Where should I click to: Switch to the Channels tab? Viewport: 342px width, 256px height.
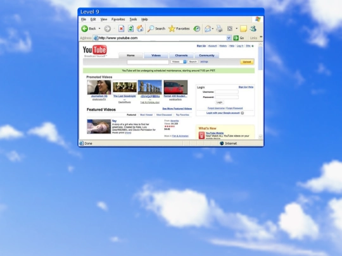pyautogui.click(x=181, y=56)
